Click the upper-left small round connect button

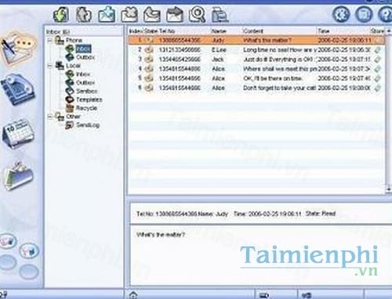click(8, 241)
